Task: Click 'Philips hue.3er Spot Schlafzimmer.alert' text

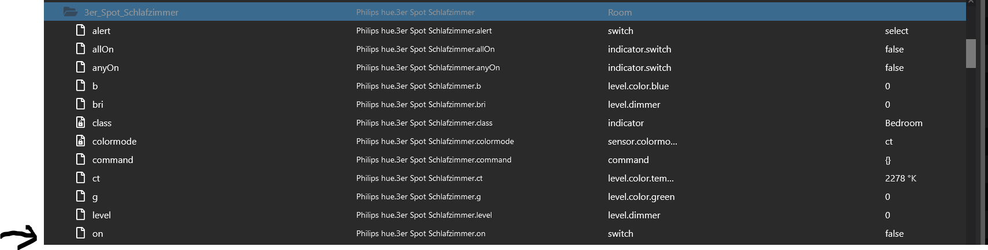Action: [x=424, y=31]
